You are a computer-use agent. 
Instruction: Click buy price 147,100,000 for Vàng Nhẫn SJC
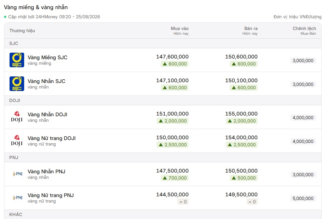click(172, 80)
